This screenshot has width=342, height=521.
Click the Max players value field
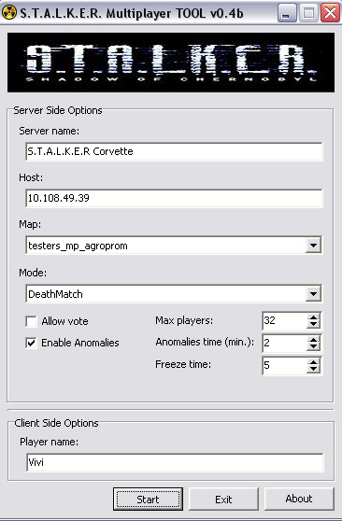pyautogui.click(x=284, y=320)
